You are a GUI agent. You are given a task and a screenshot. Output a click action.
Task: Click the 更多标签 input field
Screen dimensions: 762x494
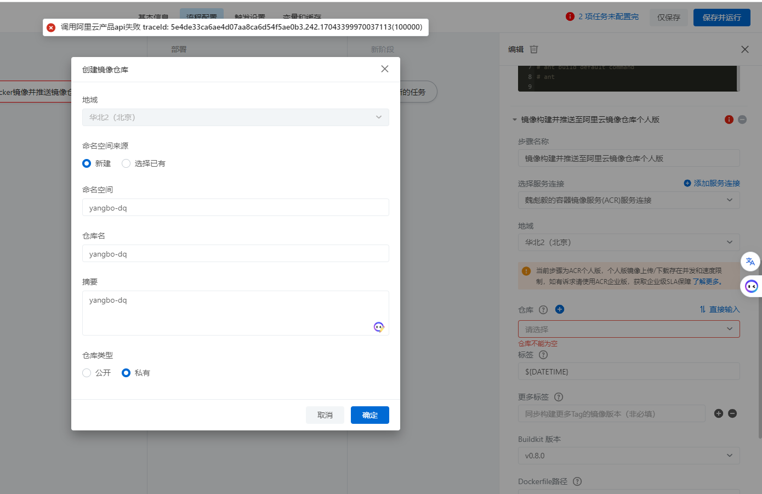click(x=612, y=414)
